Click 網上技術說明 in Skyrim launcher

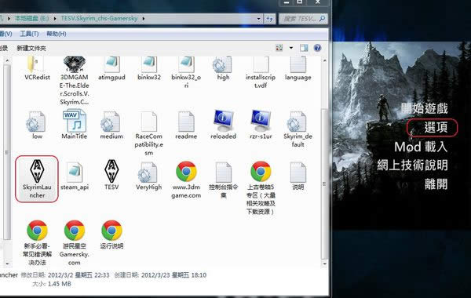[x=412, y=165]
